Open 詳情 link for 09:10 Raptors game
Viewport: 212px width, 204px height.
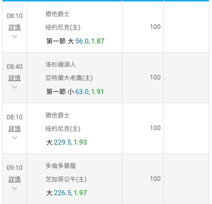coord(14,179)
